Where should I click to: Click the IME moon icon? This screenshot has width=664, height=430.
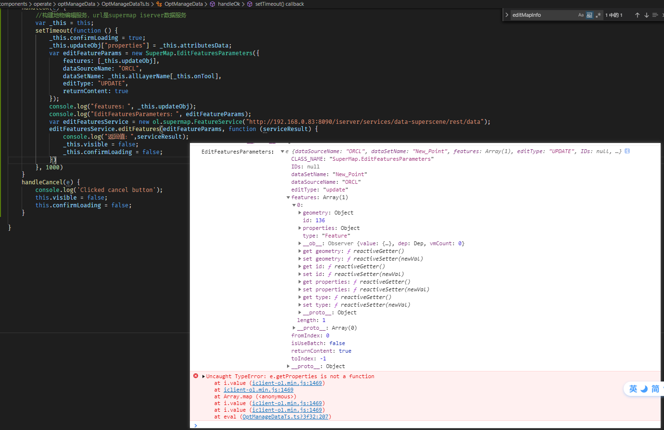coord(644,389)
